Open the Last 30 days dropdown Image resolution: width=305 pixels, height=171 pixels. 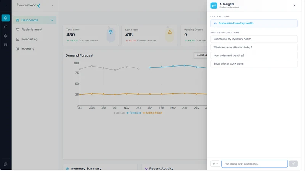point(200,55)
